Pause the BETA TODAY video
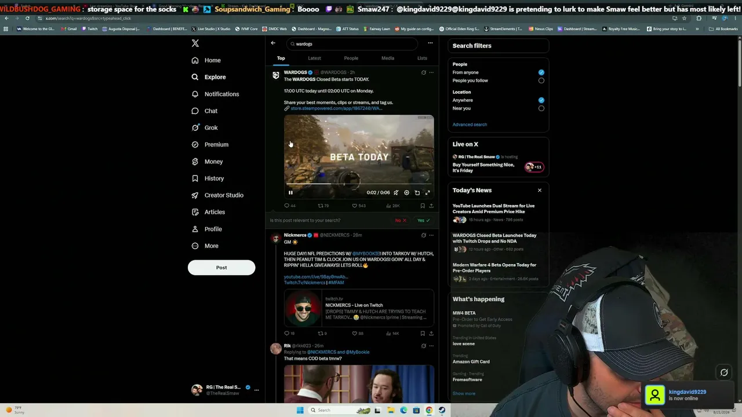Screen dimensions: 742x417 pos(290,193)
